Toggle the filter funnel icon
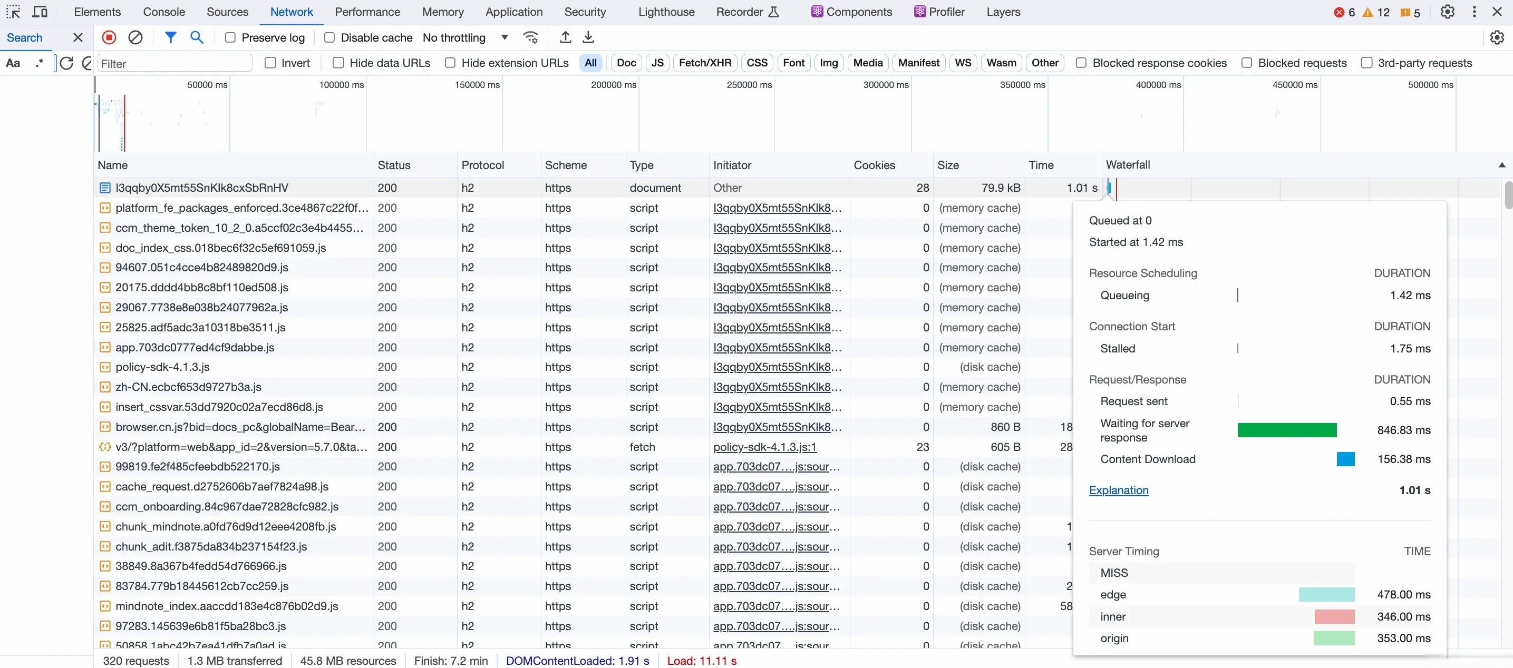Viewport: 1513px width, 668px height. pyautogui.click(x=170, y=37)
